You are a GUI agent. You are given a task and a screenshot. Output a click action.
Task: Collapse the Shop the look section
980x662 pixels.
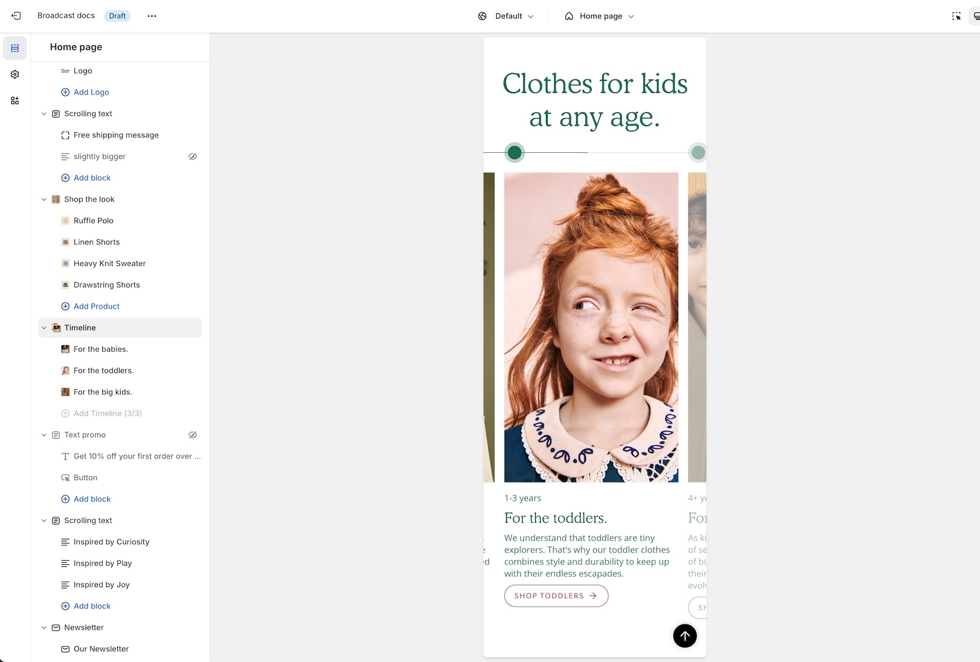coord(44,199)
